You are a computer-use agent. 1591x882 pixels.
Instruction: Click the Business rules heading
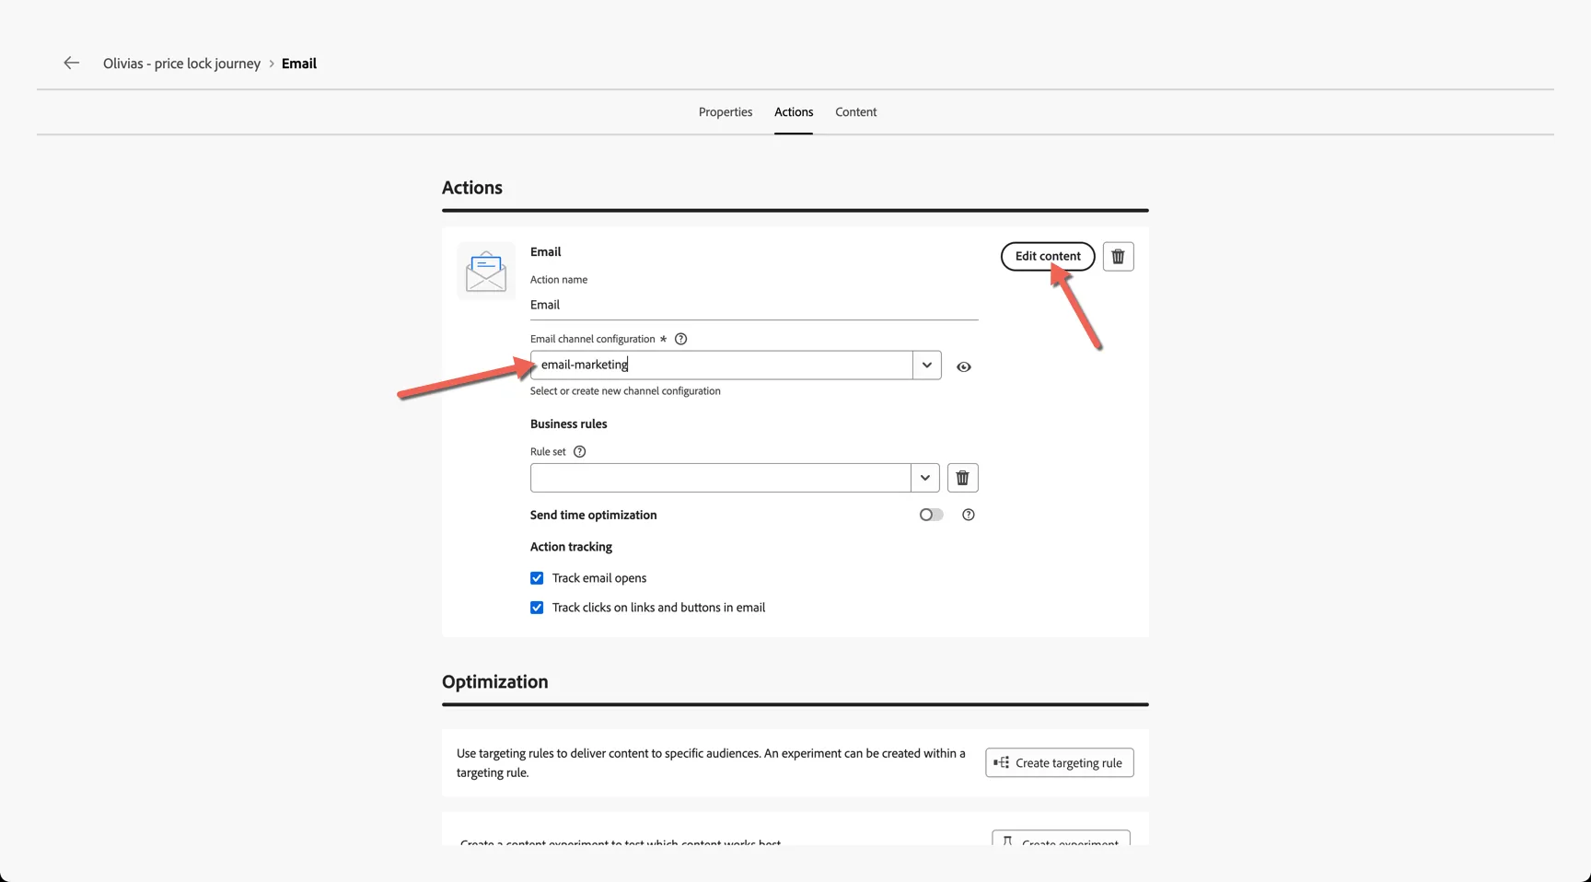click(568, 424)
